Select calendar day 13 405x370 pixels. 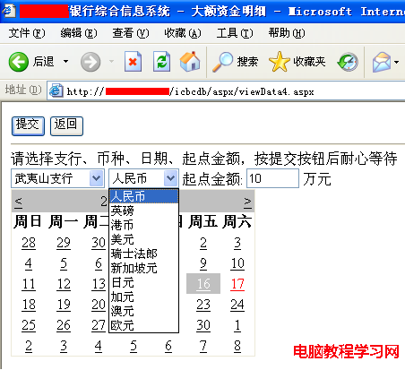coord(99,284)
